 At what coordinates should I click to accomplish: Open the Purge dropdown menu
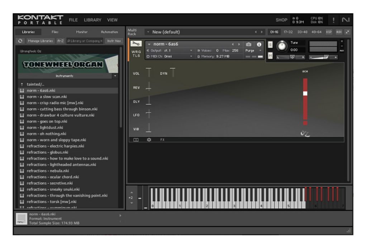coord(253,51)
